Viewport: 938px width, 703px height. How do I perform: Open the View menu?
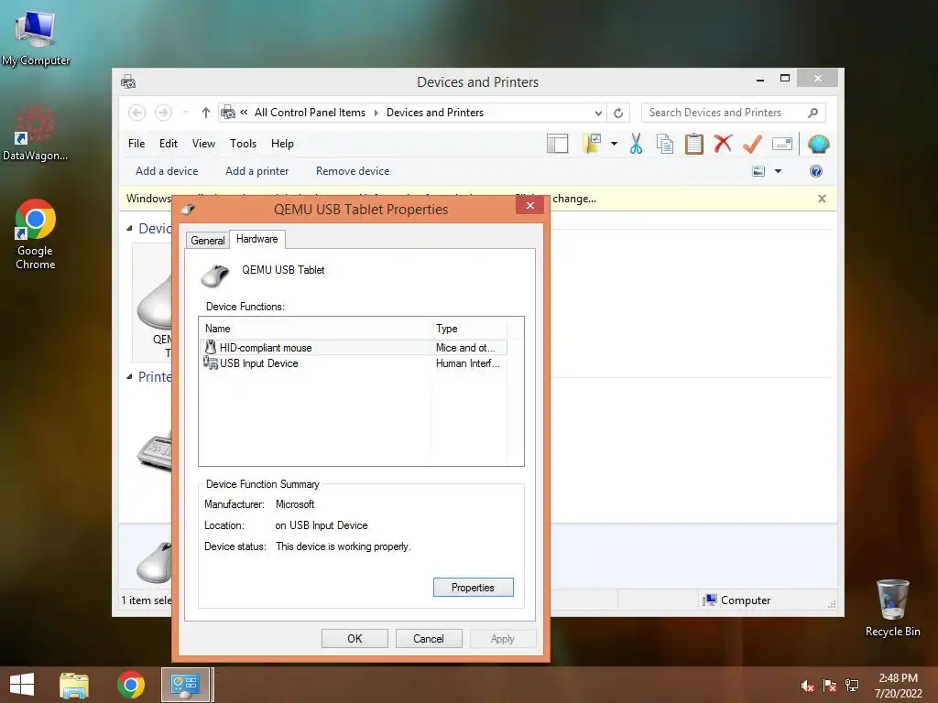(x=203, y=144)
